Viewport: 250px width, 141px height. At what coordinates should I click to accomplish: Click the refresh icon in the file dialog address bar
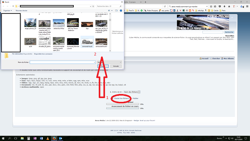pos(93,6)
